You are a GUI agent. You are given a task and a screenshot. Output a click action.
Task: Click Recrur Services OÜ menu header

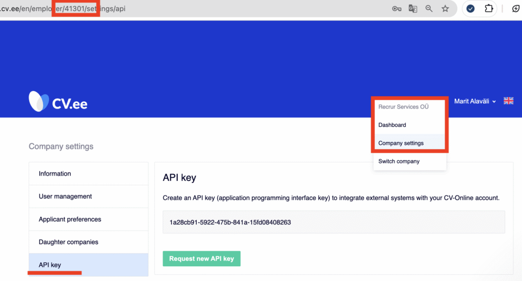[x=403, y=107]
